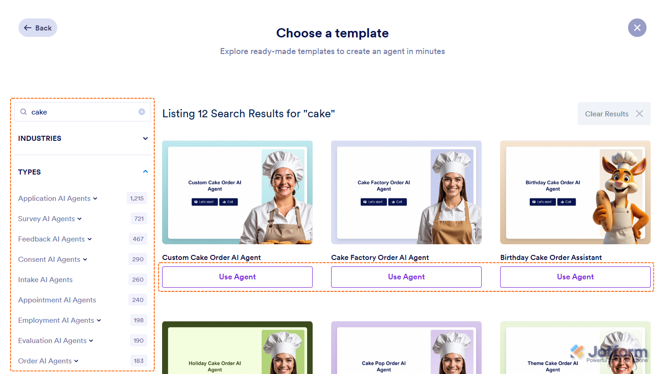
Task: Expand Application AI Agents subcategories
Action: (x=95, y=199)
